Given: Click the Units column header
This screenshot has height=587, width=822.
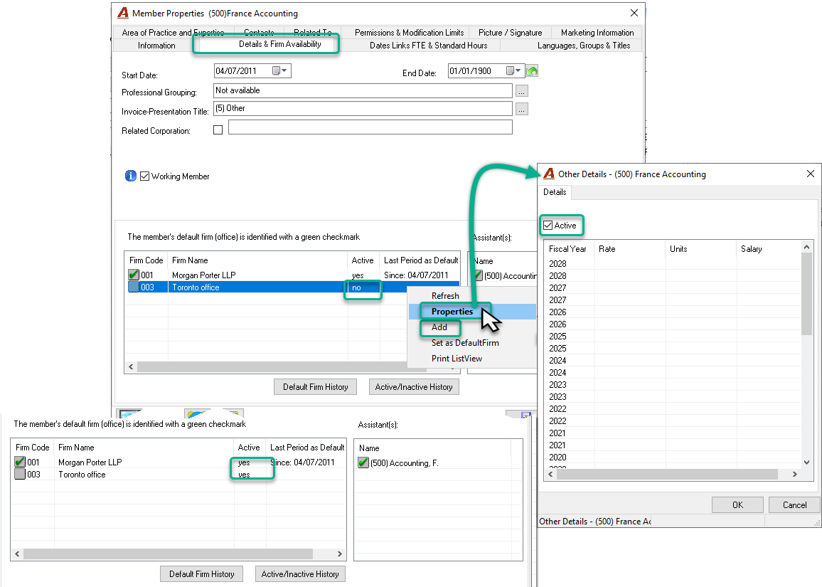Looking at the screenshot, I should pos(701,249).
